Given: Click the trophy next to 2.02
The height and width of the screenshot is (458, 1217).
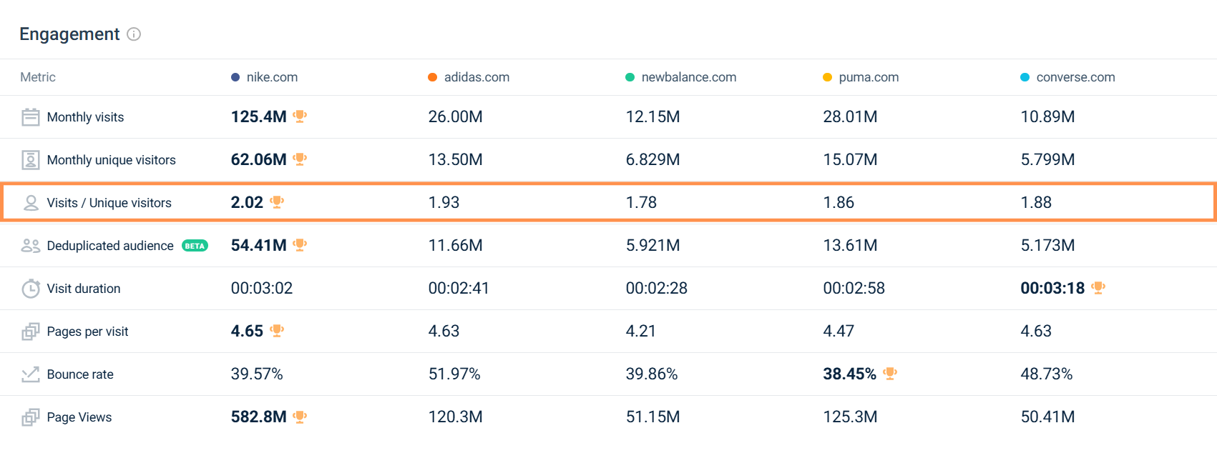Looking at the screenshot, I should [x=277, y=202].
